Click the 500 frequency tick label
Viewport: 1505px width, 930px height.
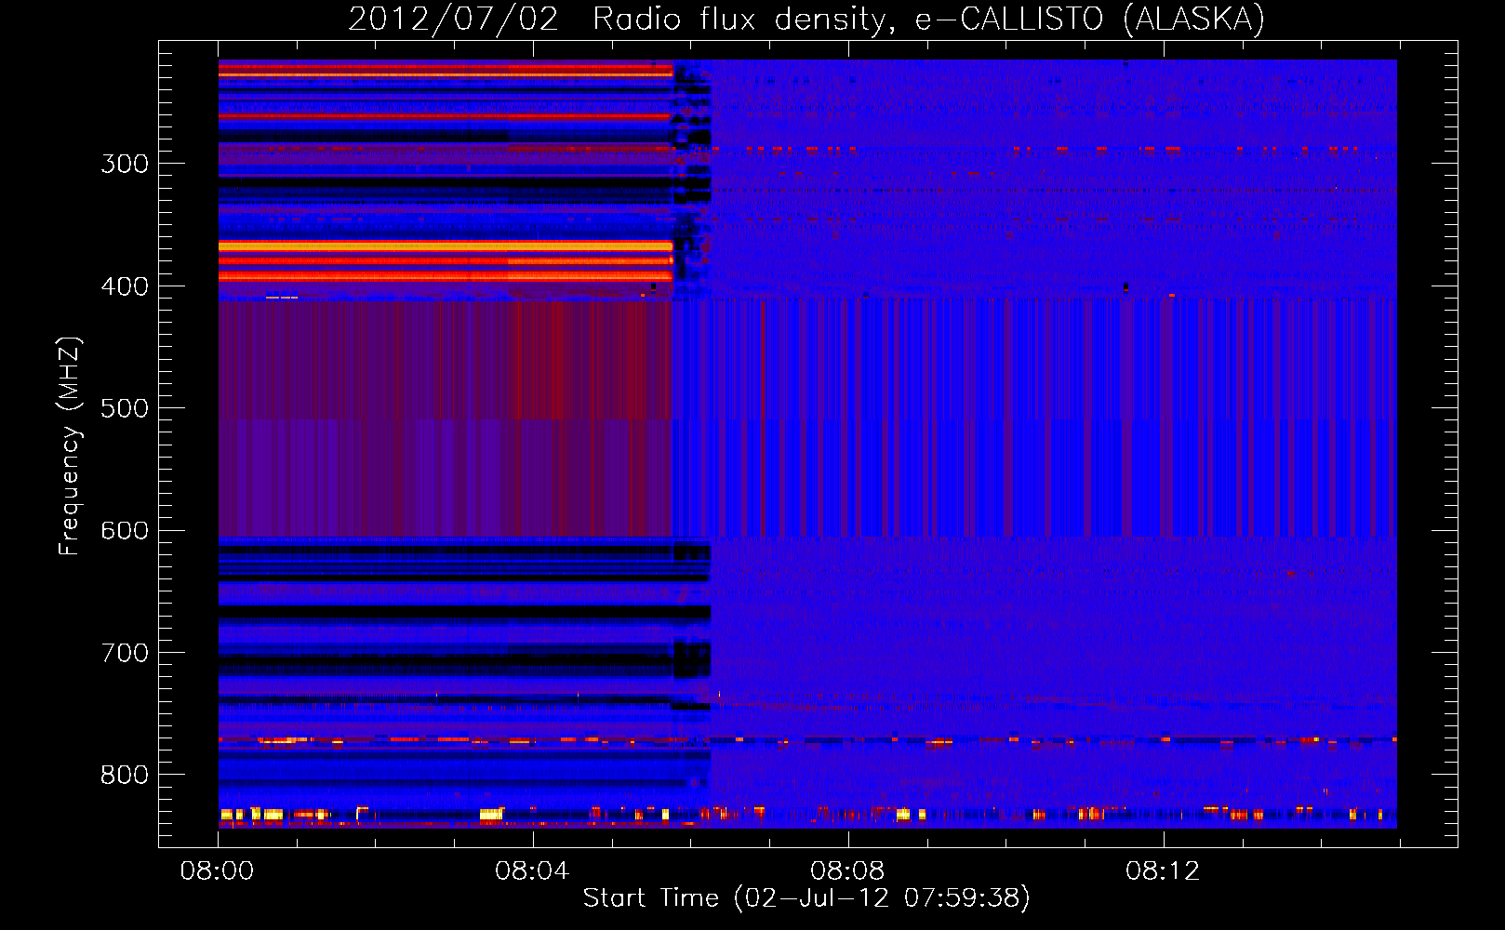(125, 409)
